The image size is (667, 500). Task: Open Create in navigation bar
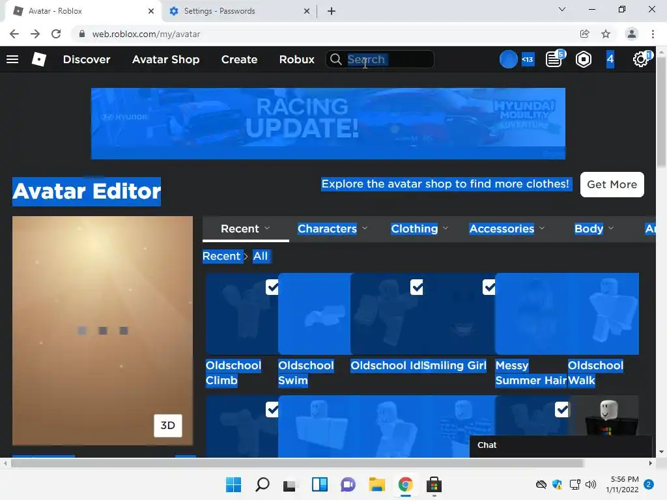point(239,59)
